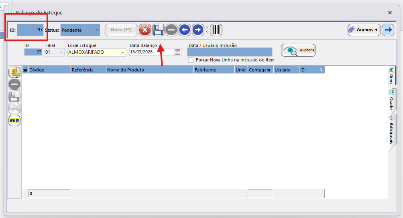Go to next record with right arrow
Image resolution: width=403 pixels, height=218 pixels.
pos(198,30)
